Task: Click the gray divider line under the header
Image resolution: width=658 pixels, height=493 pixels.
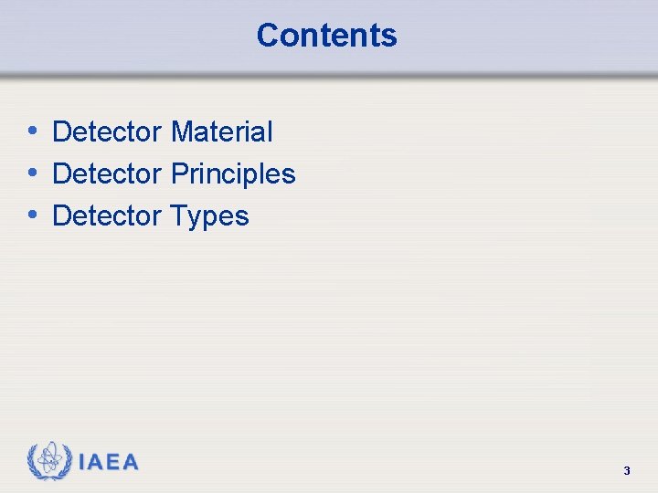Action: 329,77
